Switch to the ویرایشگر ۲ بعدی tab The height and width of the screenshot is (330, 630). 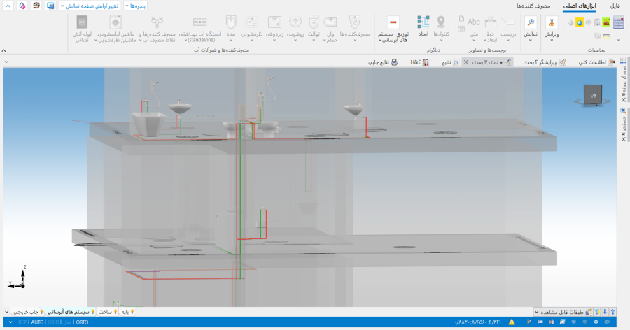540,62
